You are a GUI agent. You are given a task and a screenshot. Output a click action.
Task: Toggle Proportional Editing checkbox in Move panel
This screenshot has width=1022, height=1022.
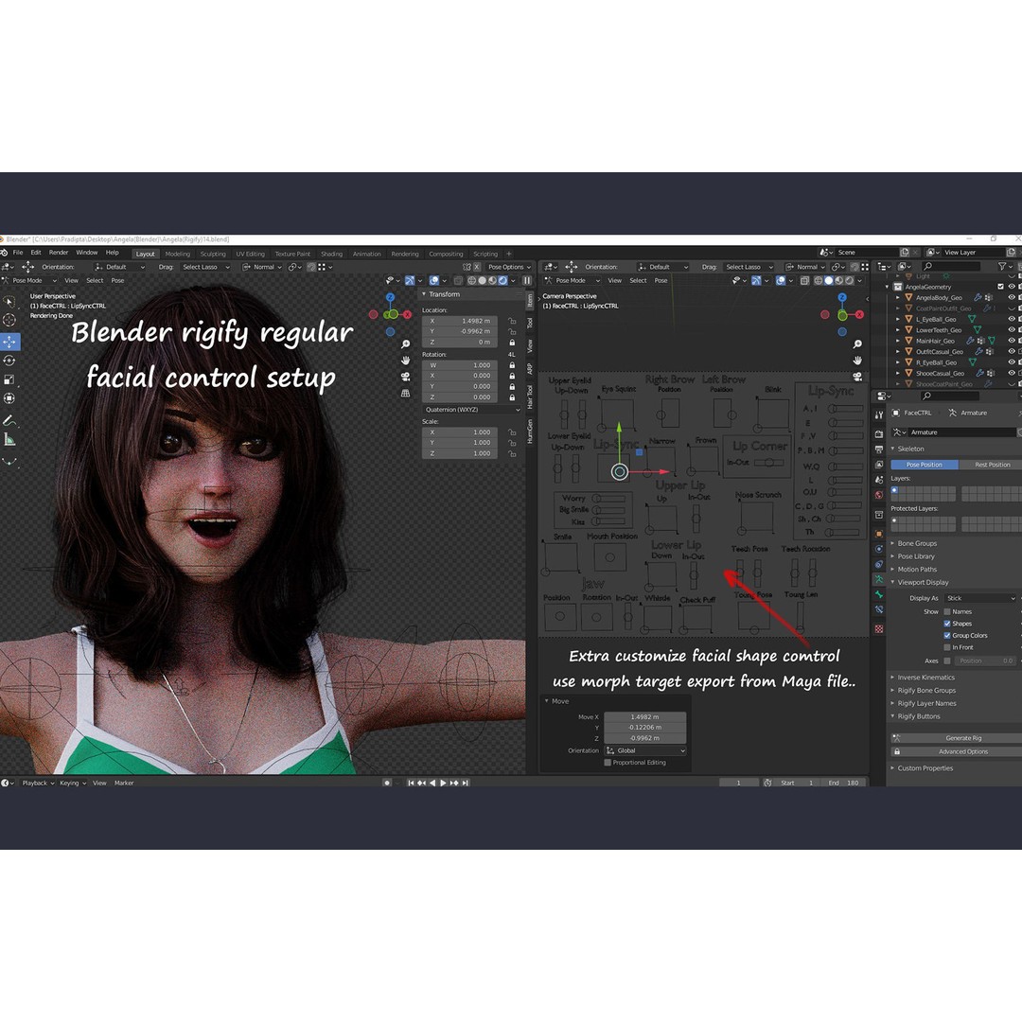click(x=608, y=763)
